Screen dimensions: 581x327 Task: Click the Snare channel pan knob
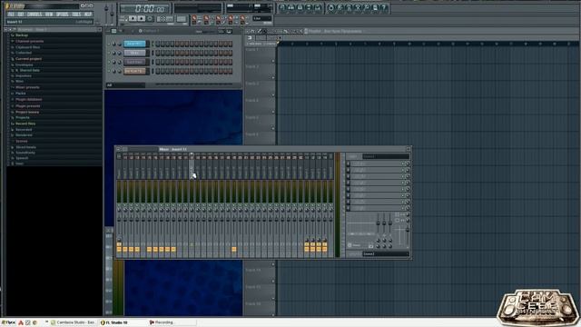114,71
